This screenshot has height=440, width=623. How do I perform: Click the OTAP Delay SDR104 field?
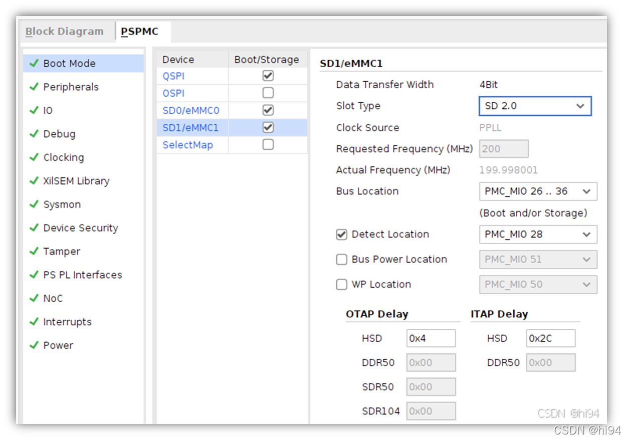click(x=431, y=411)
